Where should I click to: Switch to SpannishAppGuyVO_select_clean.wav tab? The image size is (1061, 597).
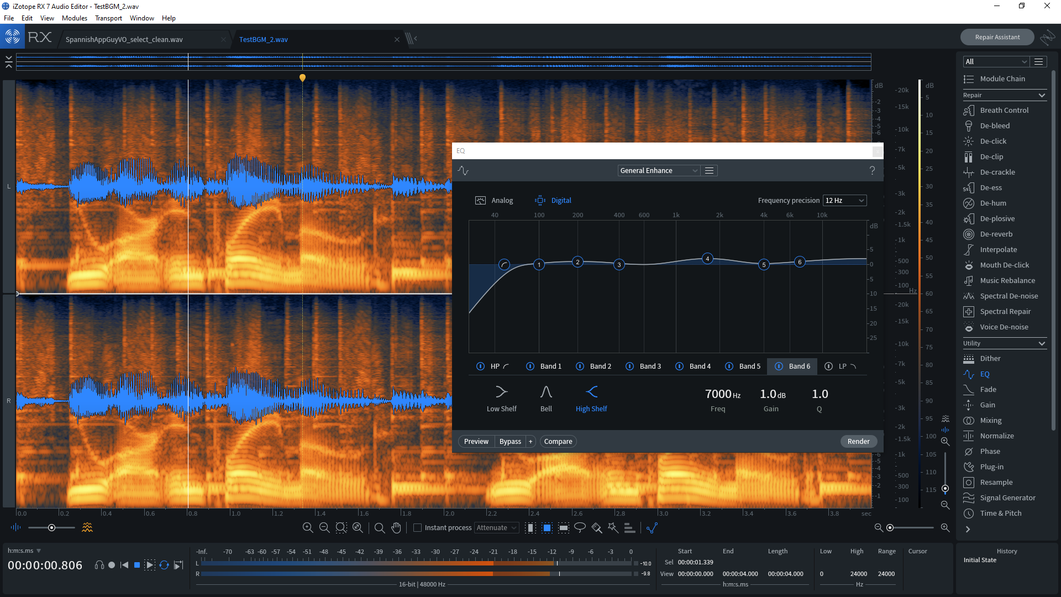click(x=124, y=39)
